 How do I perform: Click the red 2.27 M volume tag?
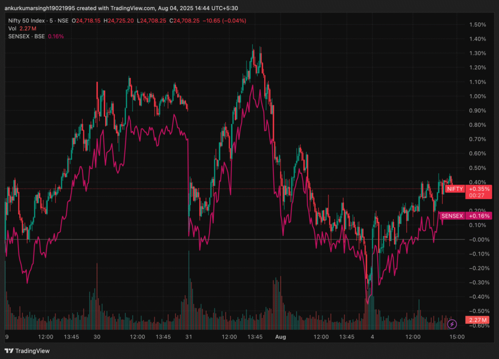pyautogui.click(x=476, y=320)
